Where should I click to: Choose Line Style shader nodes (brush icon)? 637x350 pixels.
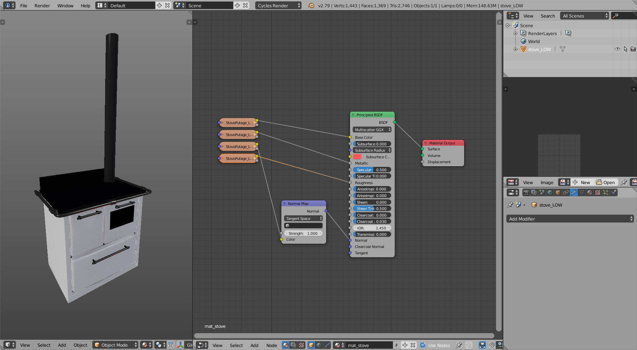point(327,345)
